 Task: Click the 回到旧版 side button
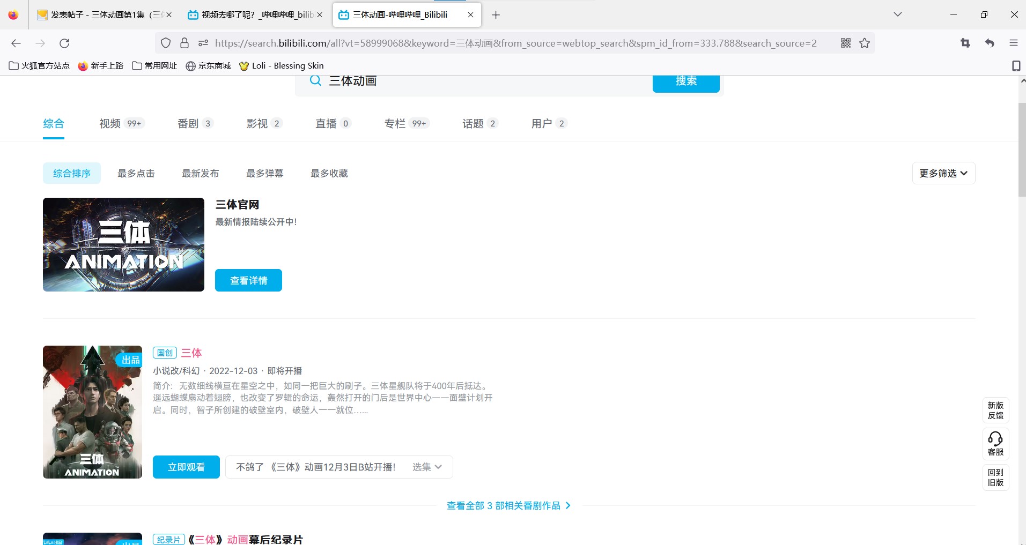pyautogui.click(x=995, y=477)
